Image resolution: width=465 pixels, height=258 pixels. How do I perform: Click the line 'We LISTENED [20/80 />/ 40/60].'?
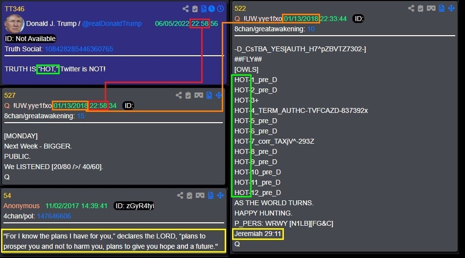pyautogui.click(x=54, y=167)
